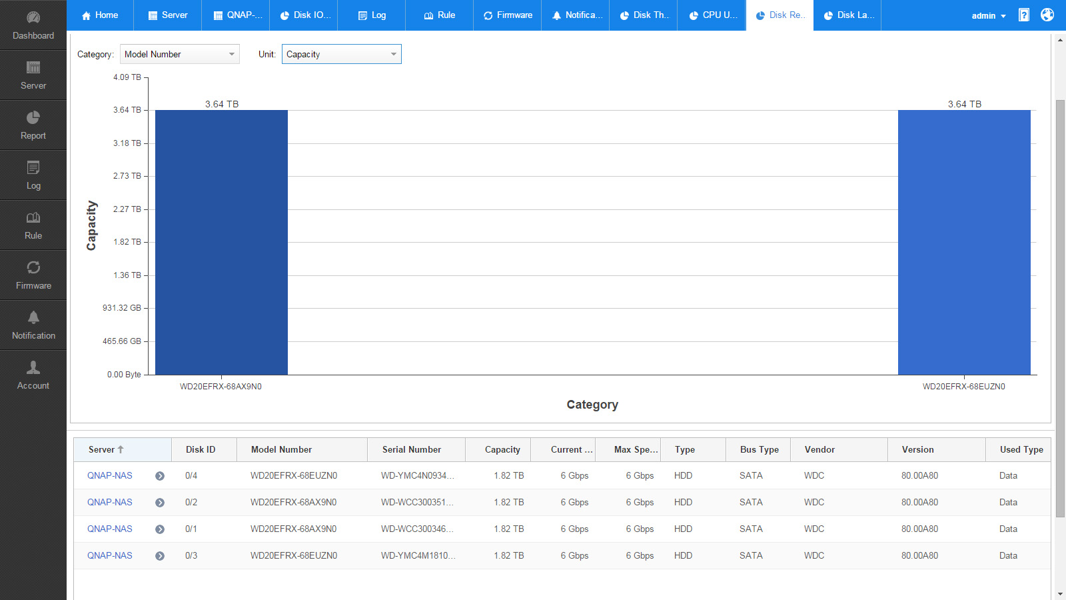This screenshot has width=1066, height=600.
Task: Open QNAP-NAS link for disk 0/1
Action: tap(110, 529)
